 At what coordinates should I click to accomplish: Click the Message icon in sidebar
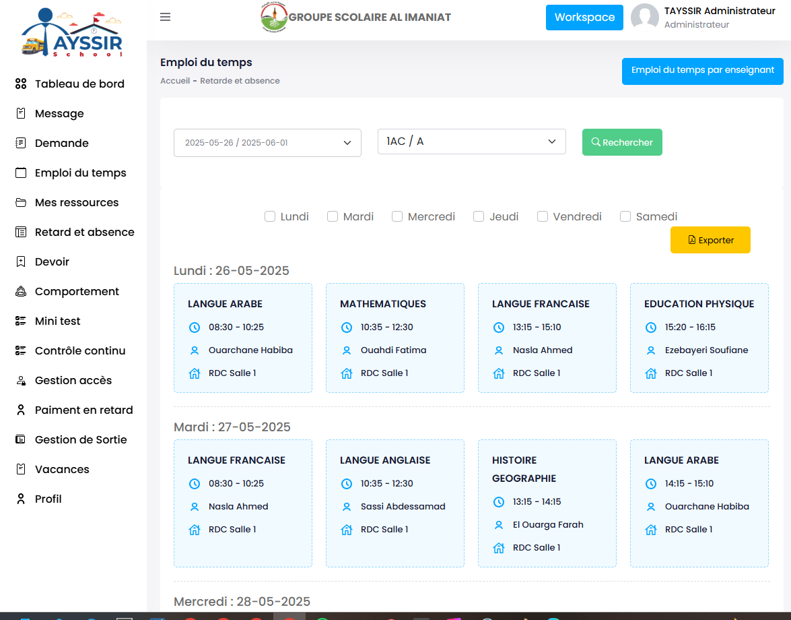click(x=21, y=114)
